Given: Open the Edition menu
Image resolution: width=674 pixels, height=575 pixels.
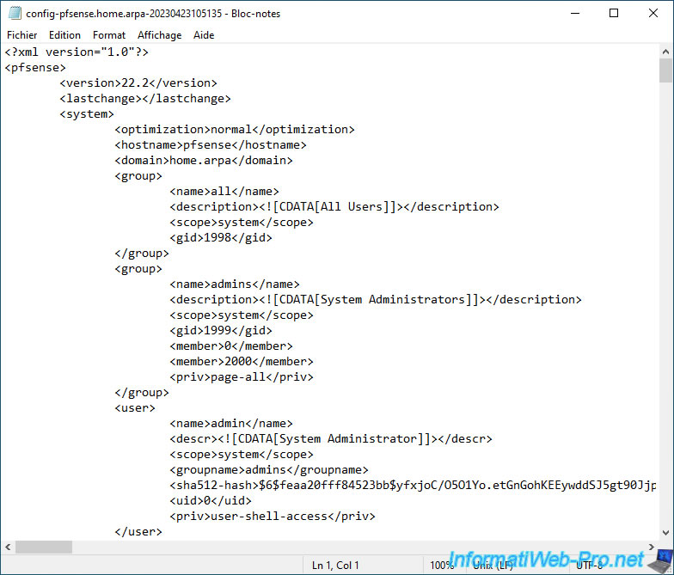Looking at the screenshot, I should pyautogui.click(x=64, y=34).
